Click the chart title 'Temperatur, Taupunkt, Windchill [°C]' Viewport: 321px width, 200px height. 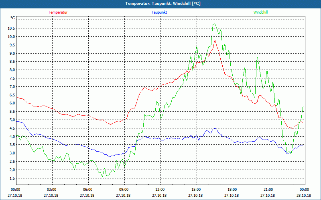click(x=163, y=4)
